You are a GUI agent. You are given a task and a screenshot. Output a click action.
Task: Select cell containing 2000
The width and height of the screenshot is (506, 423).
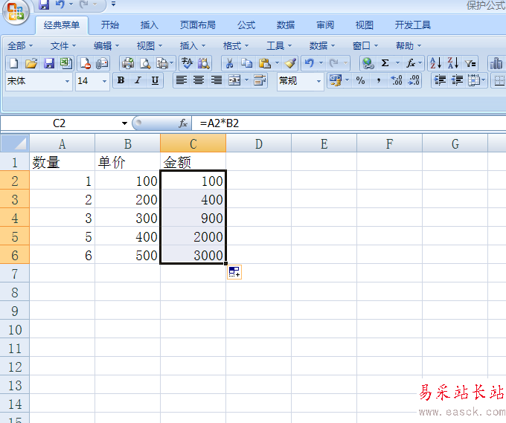(193, 236)
